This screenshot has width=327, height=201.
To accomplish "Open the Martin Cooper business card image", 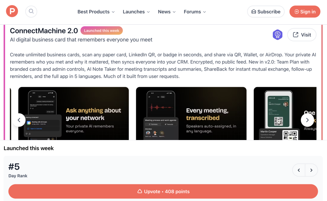I will pyautogui.click(x=285, y=113).
